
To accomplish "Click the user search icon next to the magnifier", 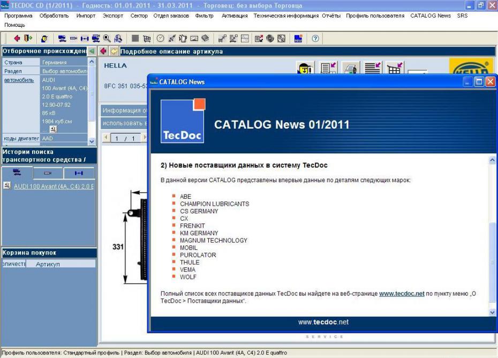I will [118, 39].
